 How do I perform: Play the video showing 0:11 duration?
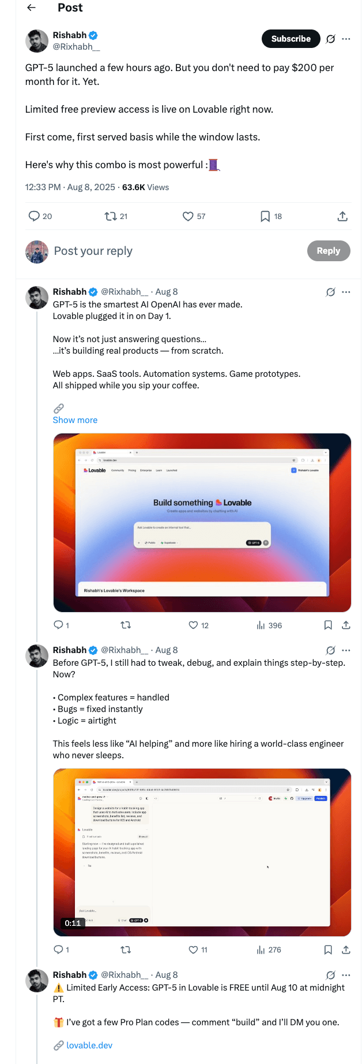202,852
